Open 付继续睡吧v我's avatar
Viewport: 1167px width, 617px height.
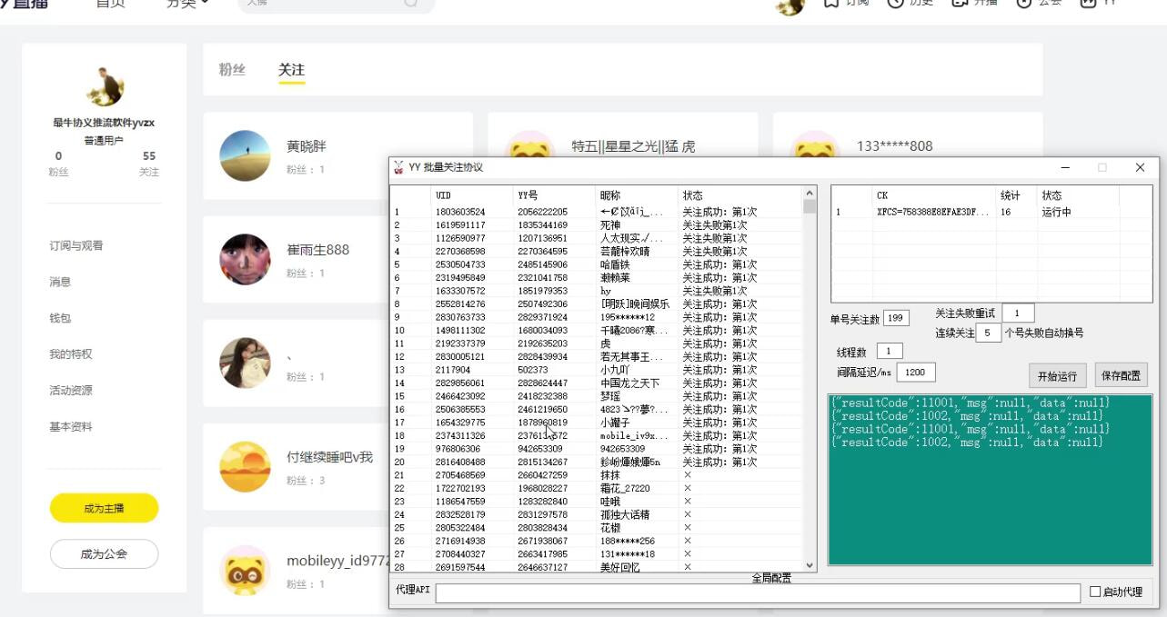pyautogui.click(x=246, y=466)
